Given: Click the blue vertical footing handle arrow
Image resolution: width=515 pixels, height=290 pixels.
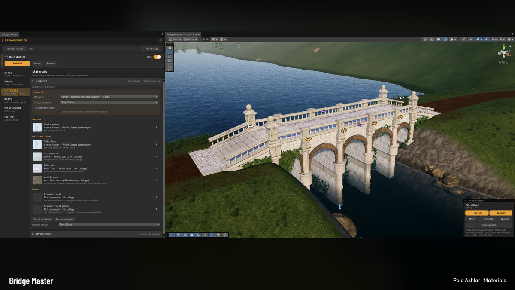Looking at the screenshot, I should 340,207.
